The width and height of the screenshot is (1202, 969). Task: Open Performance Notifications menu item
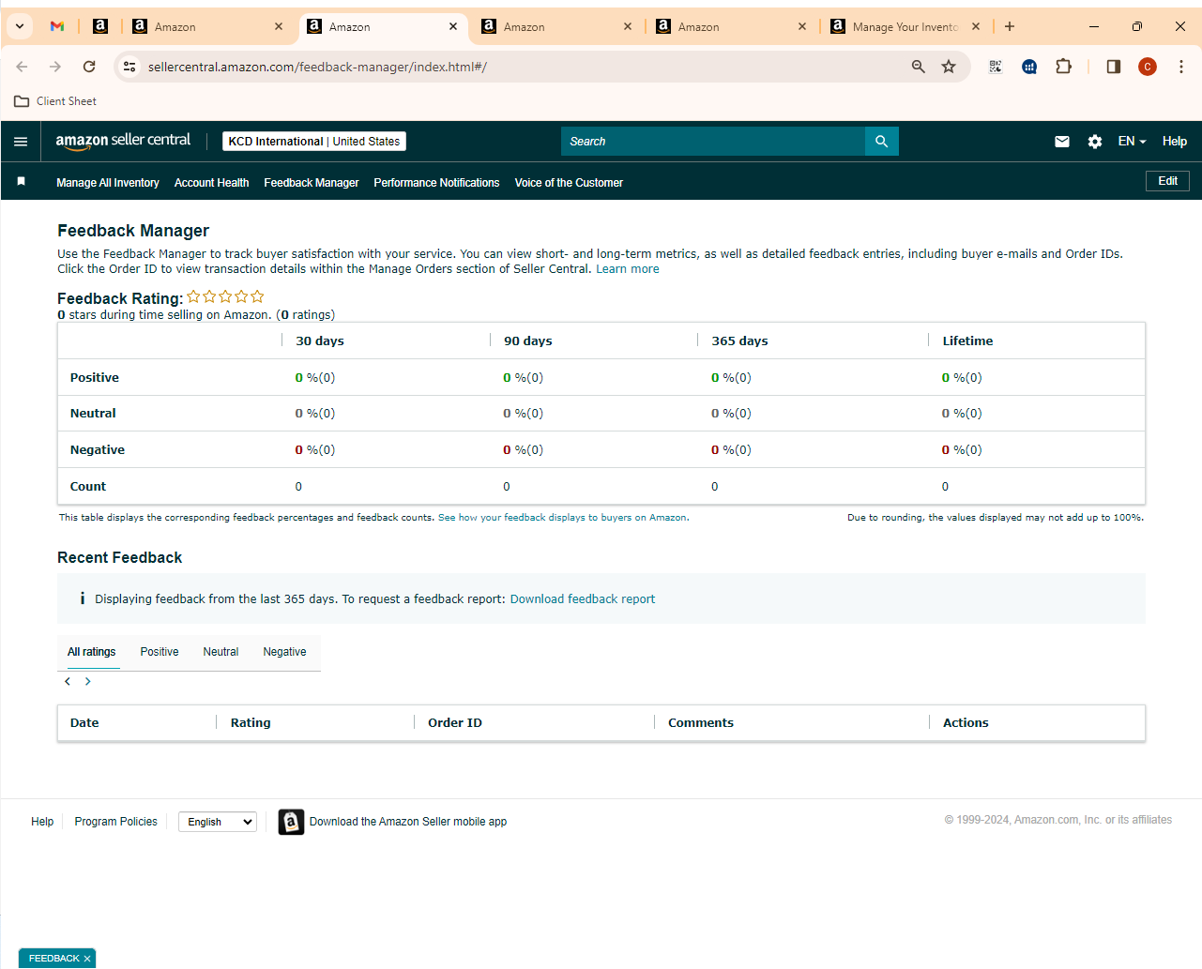(x=436, y=183)
